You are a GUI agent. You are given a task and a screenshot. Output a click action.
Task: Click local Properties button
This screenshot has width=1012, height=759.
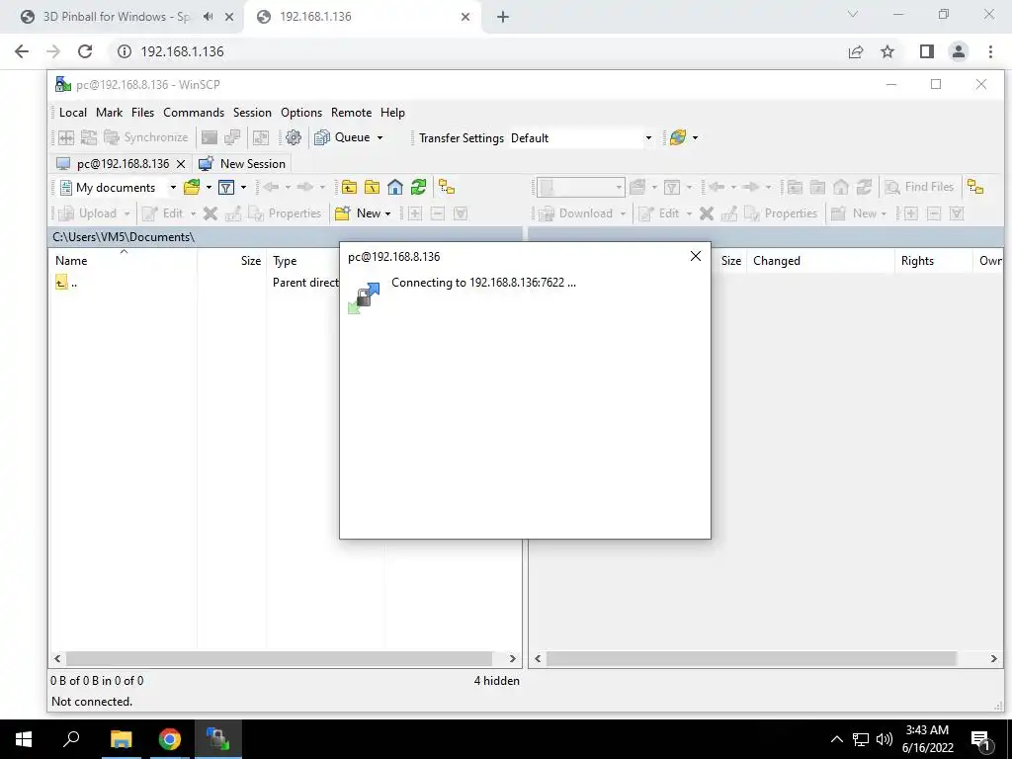(x=285, y=213)
